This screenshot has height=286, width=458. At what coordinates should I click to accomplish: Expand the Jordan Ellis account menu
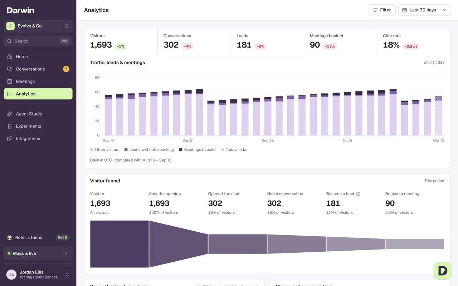coord(38,275)
